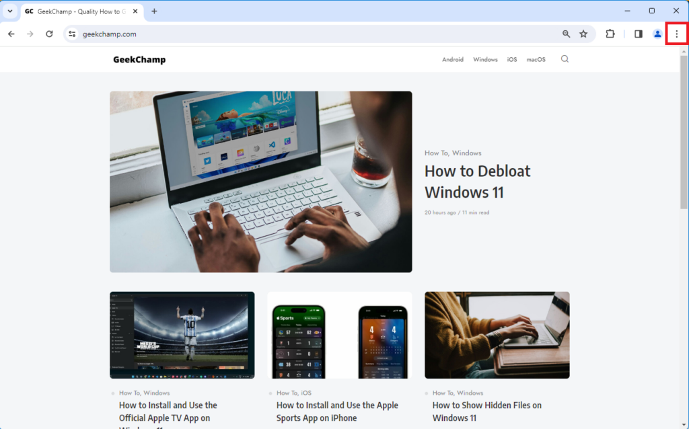This screenshot has height=429, width=689.
Task: Open 'How to Show Hidden Files on Windows 11'
Action: click(x=487, y=412)
